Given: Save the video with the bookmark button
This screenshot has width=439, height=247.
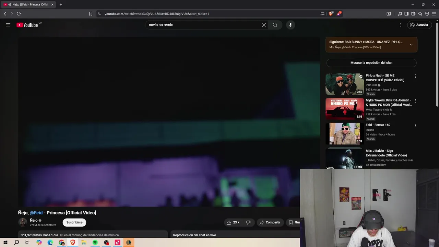Looking at the screenshot, I should (294, 222).
